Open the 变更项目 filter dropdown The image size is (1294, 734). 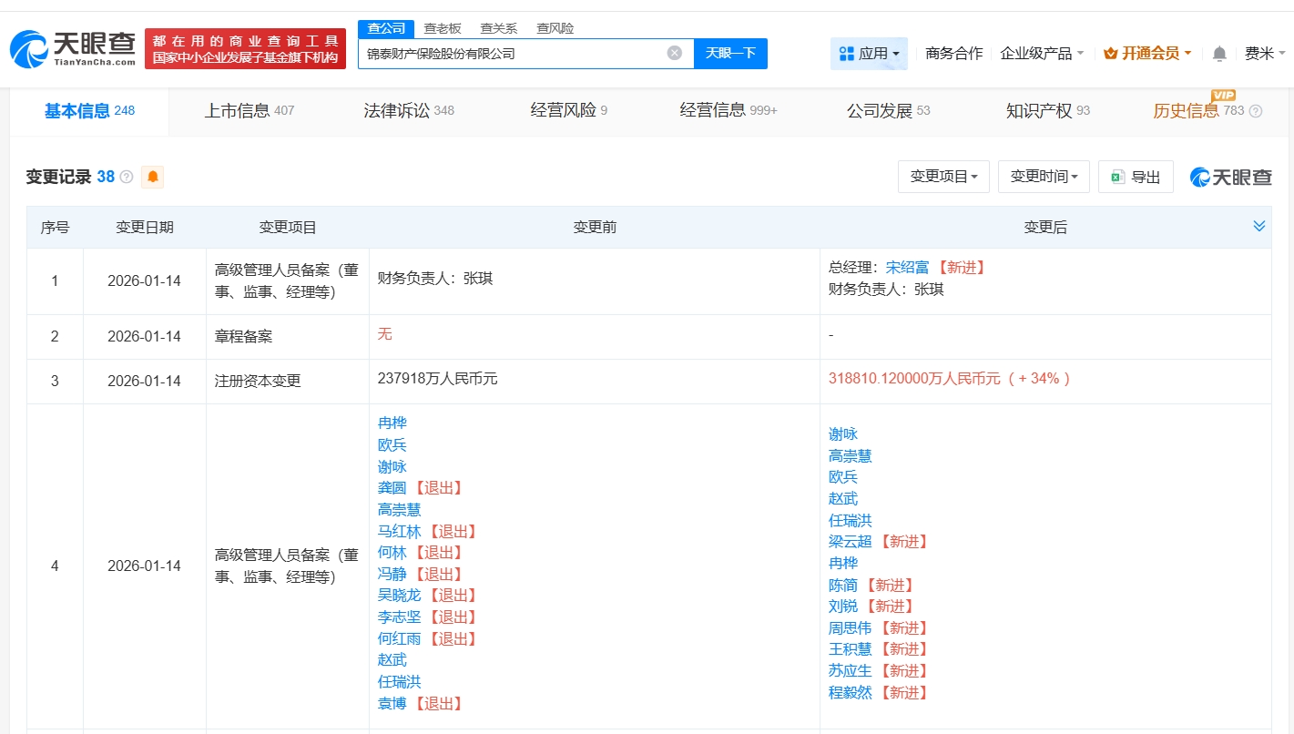pyautogui.click(x=943, y=177)
